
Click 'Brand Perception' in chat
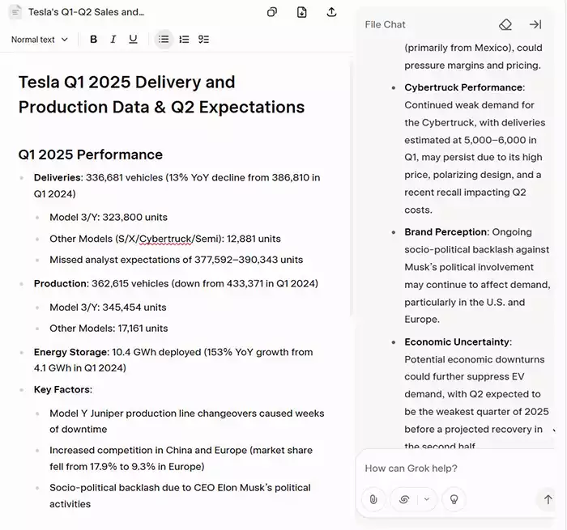pos(446,232)
